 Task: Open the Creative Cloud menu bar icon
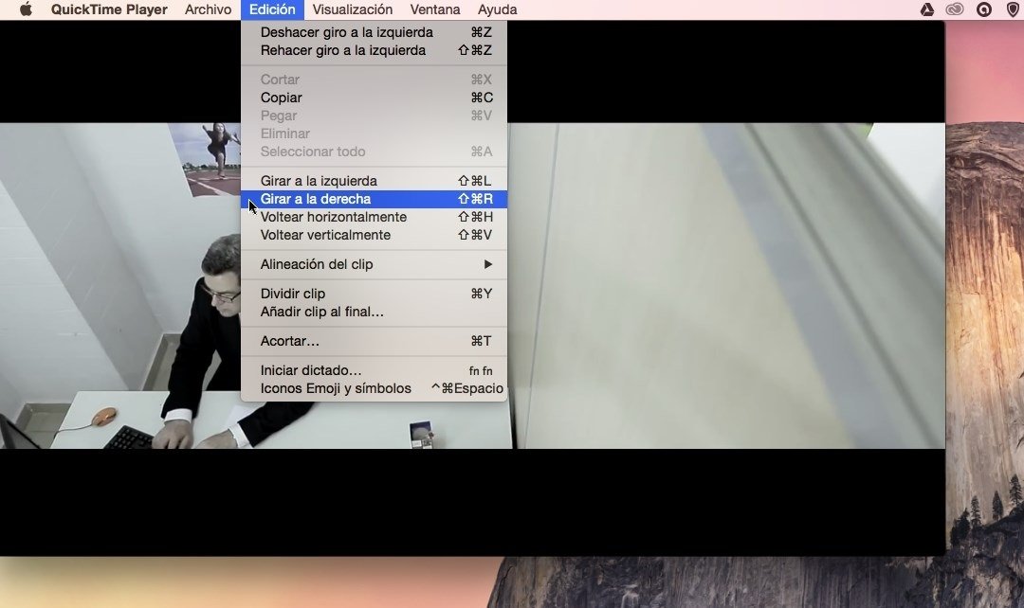955,9
